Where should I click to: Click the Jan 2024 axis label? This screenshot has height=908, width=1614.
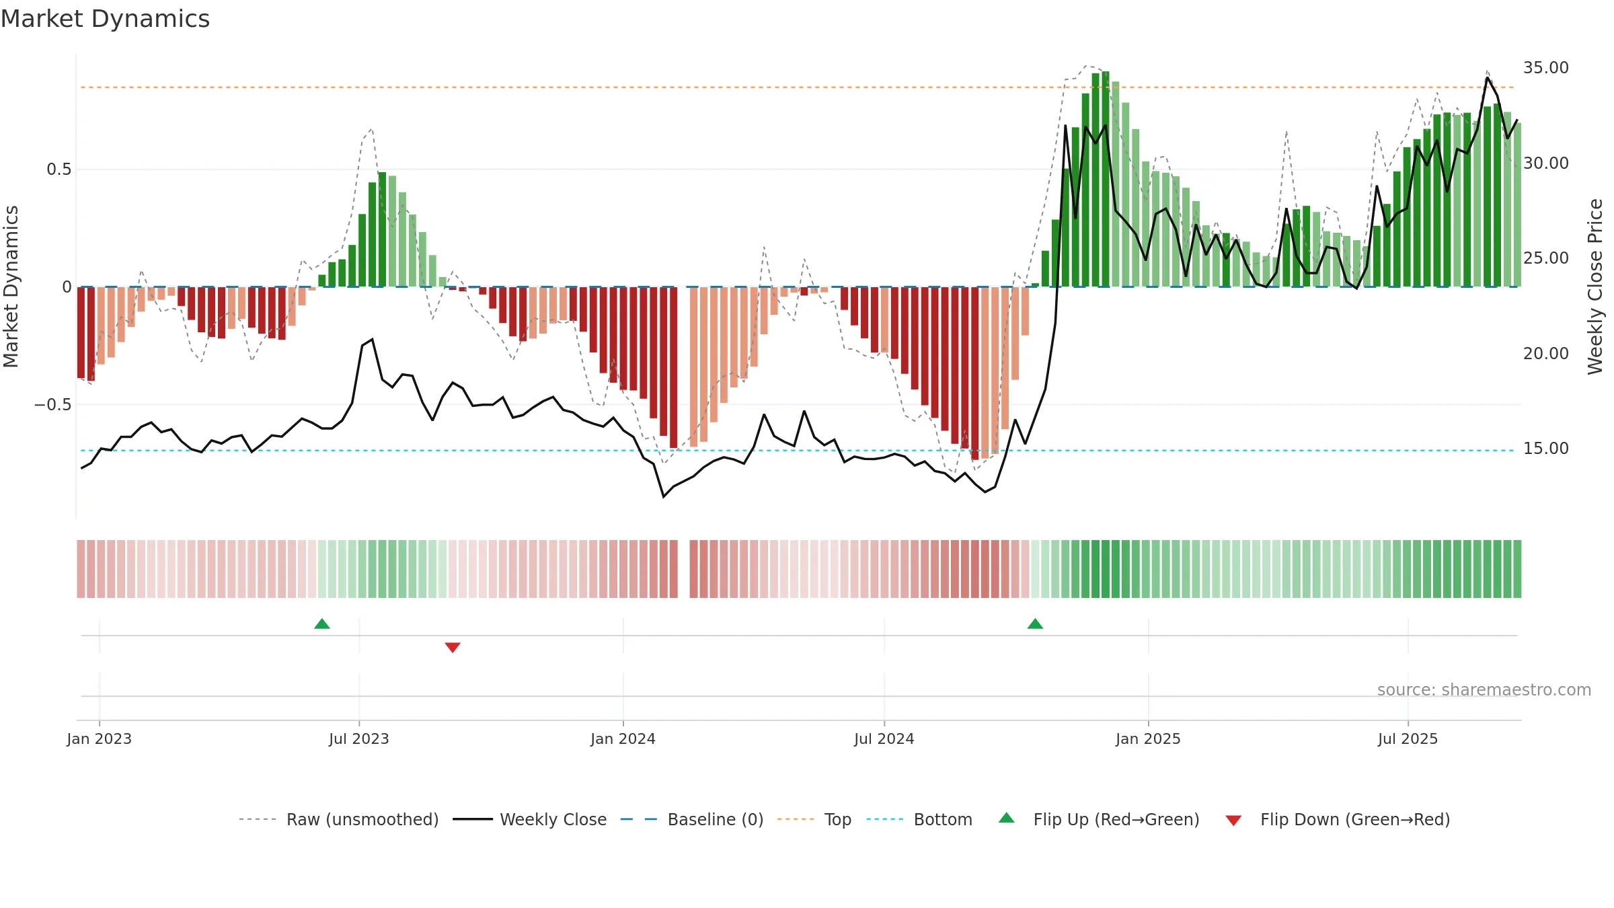click(623, 739)
